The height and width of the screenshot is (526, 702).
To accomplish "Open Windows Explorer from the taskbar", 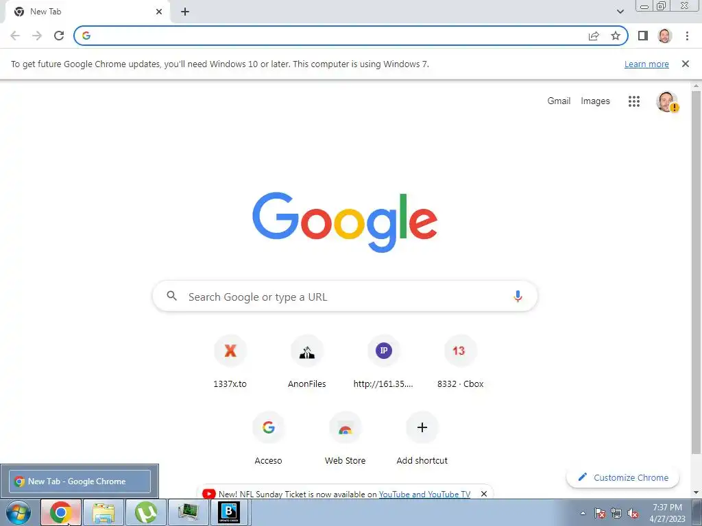I will click(x=104, y=512).
